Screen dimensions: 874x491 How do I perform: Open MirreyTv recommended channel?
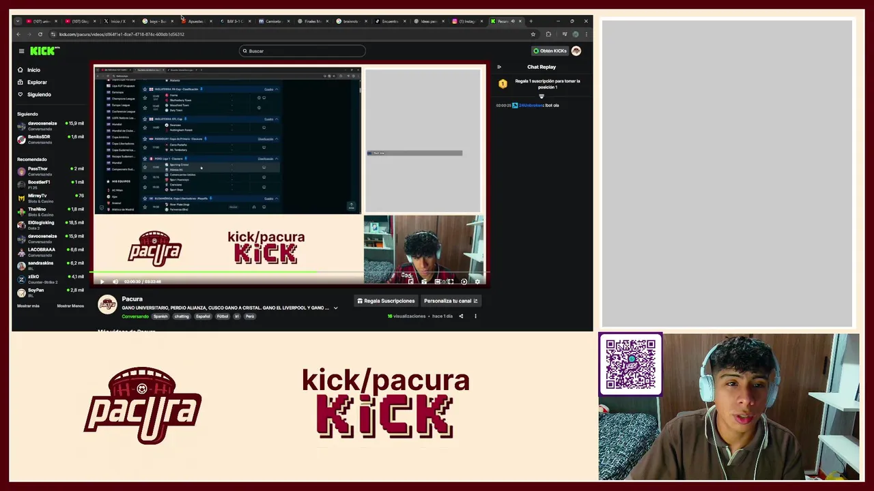click(51, 198)
